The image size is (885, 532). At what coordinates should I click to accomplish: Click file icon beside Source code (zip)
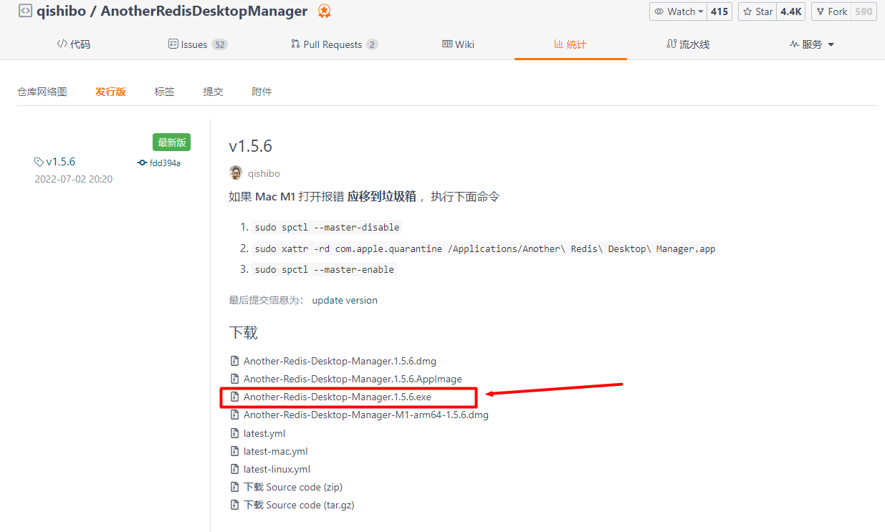click(234, 487)
